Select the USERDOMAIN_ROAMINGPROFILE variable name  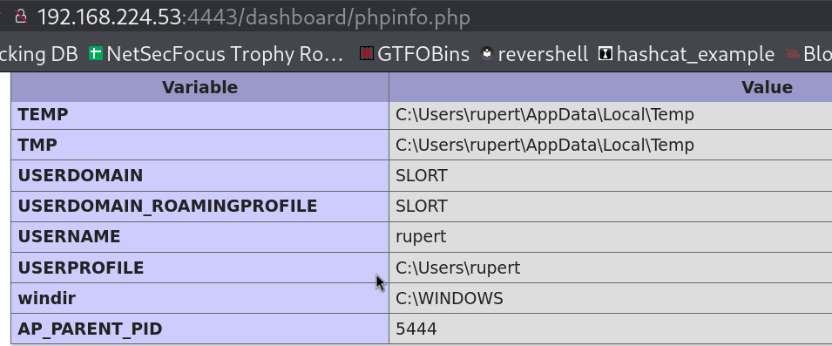click(x=167, y=206)
